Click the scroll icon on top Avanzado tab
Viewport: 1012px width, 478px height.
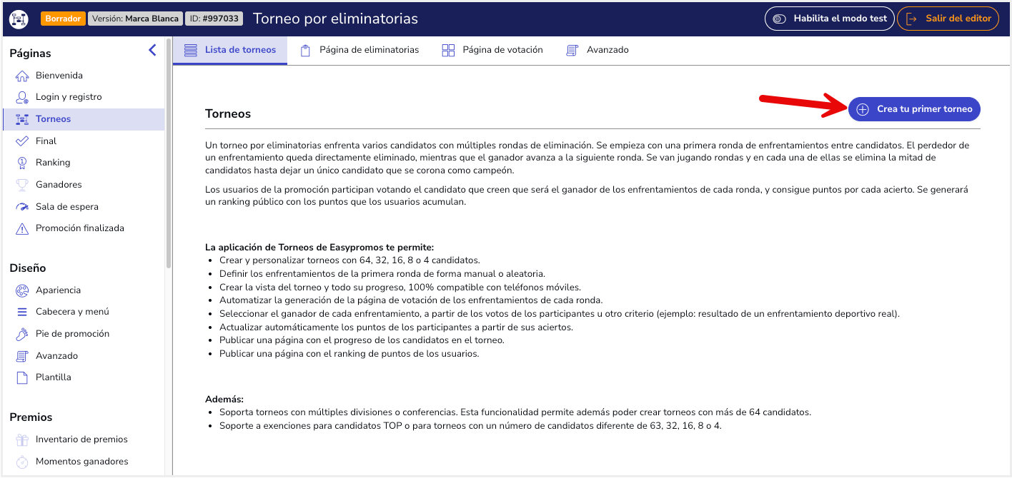(x=572, y=50)
